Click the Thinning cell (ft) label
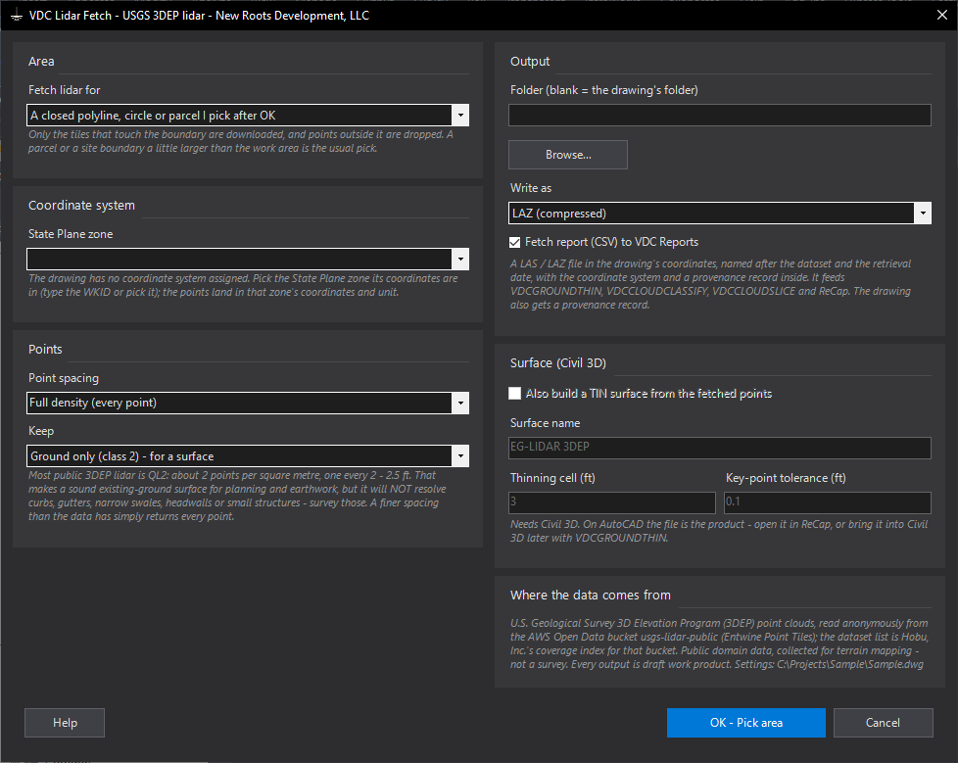 coord(552,478)
